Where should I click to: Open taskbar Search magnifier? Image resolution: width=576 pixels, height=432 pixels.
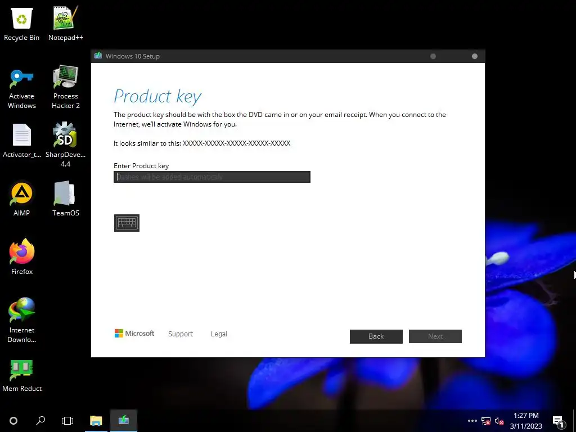pyautogui.click(x=40, y=421)
